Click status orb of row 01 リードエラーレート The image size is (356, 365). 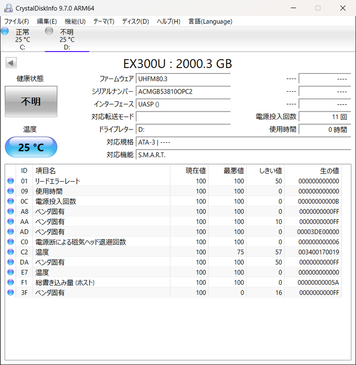click(10, 181)
